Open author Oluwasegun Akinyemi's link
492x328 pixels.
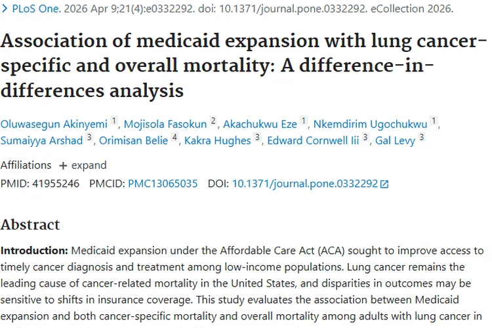(x=54, y=124)
